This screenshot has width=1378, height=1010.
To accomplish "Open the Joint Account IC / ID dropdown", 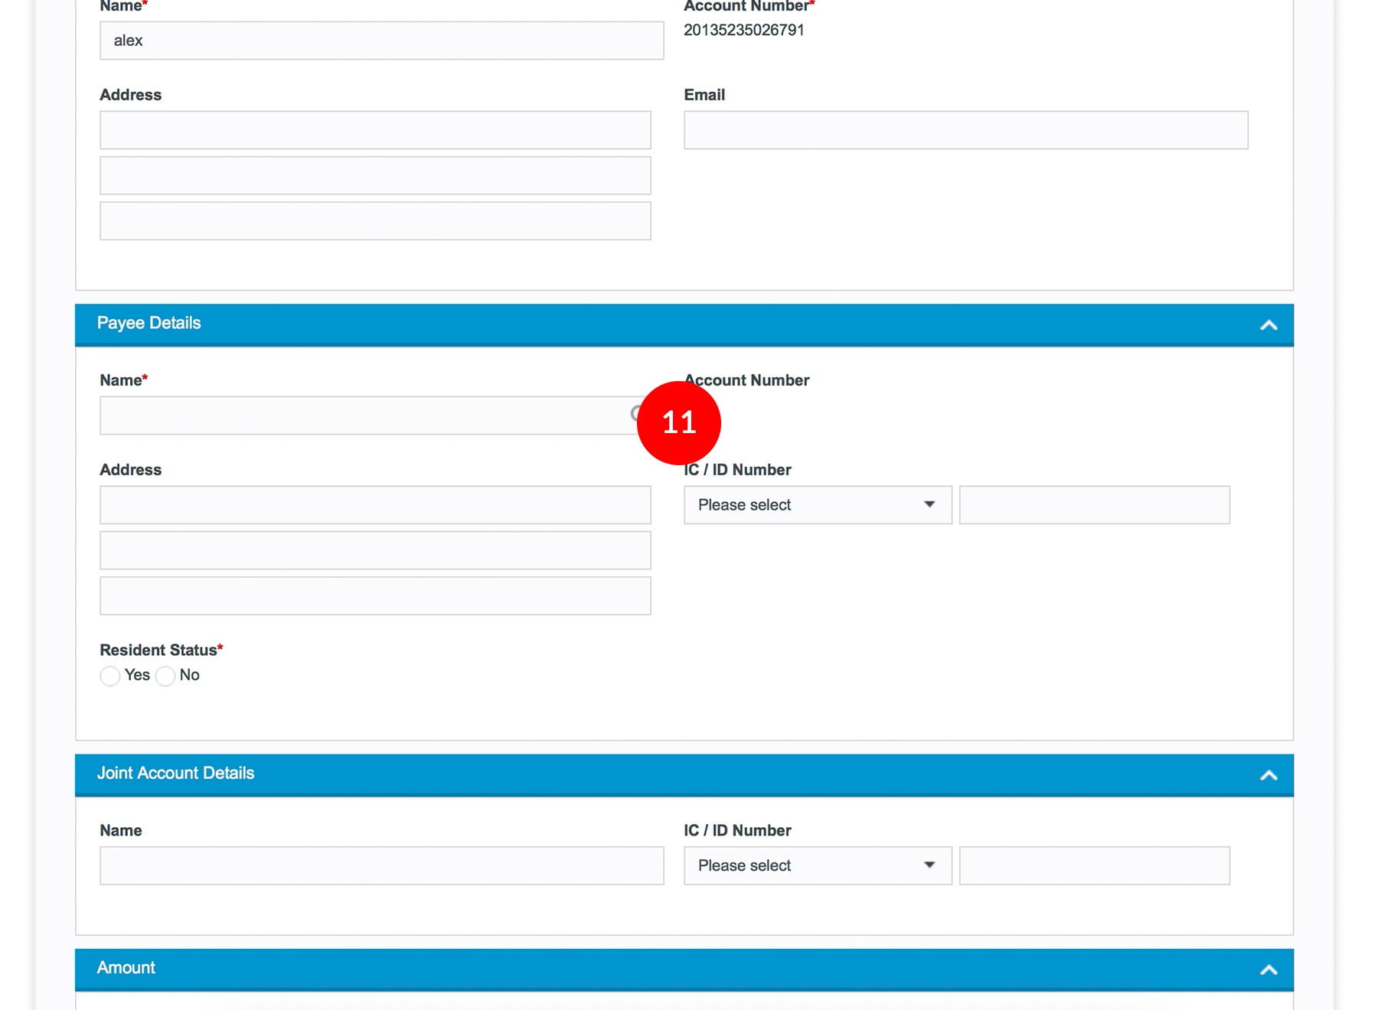I will (x=817, y=865).
